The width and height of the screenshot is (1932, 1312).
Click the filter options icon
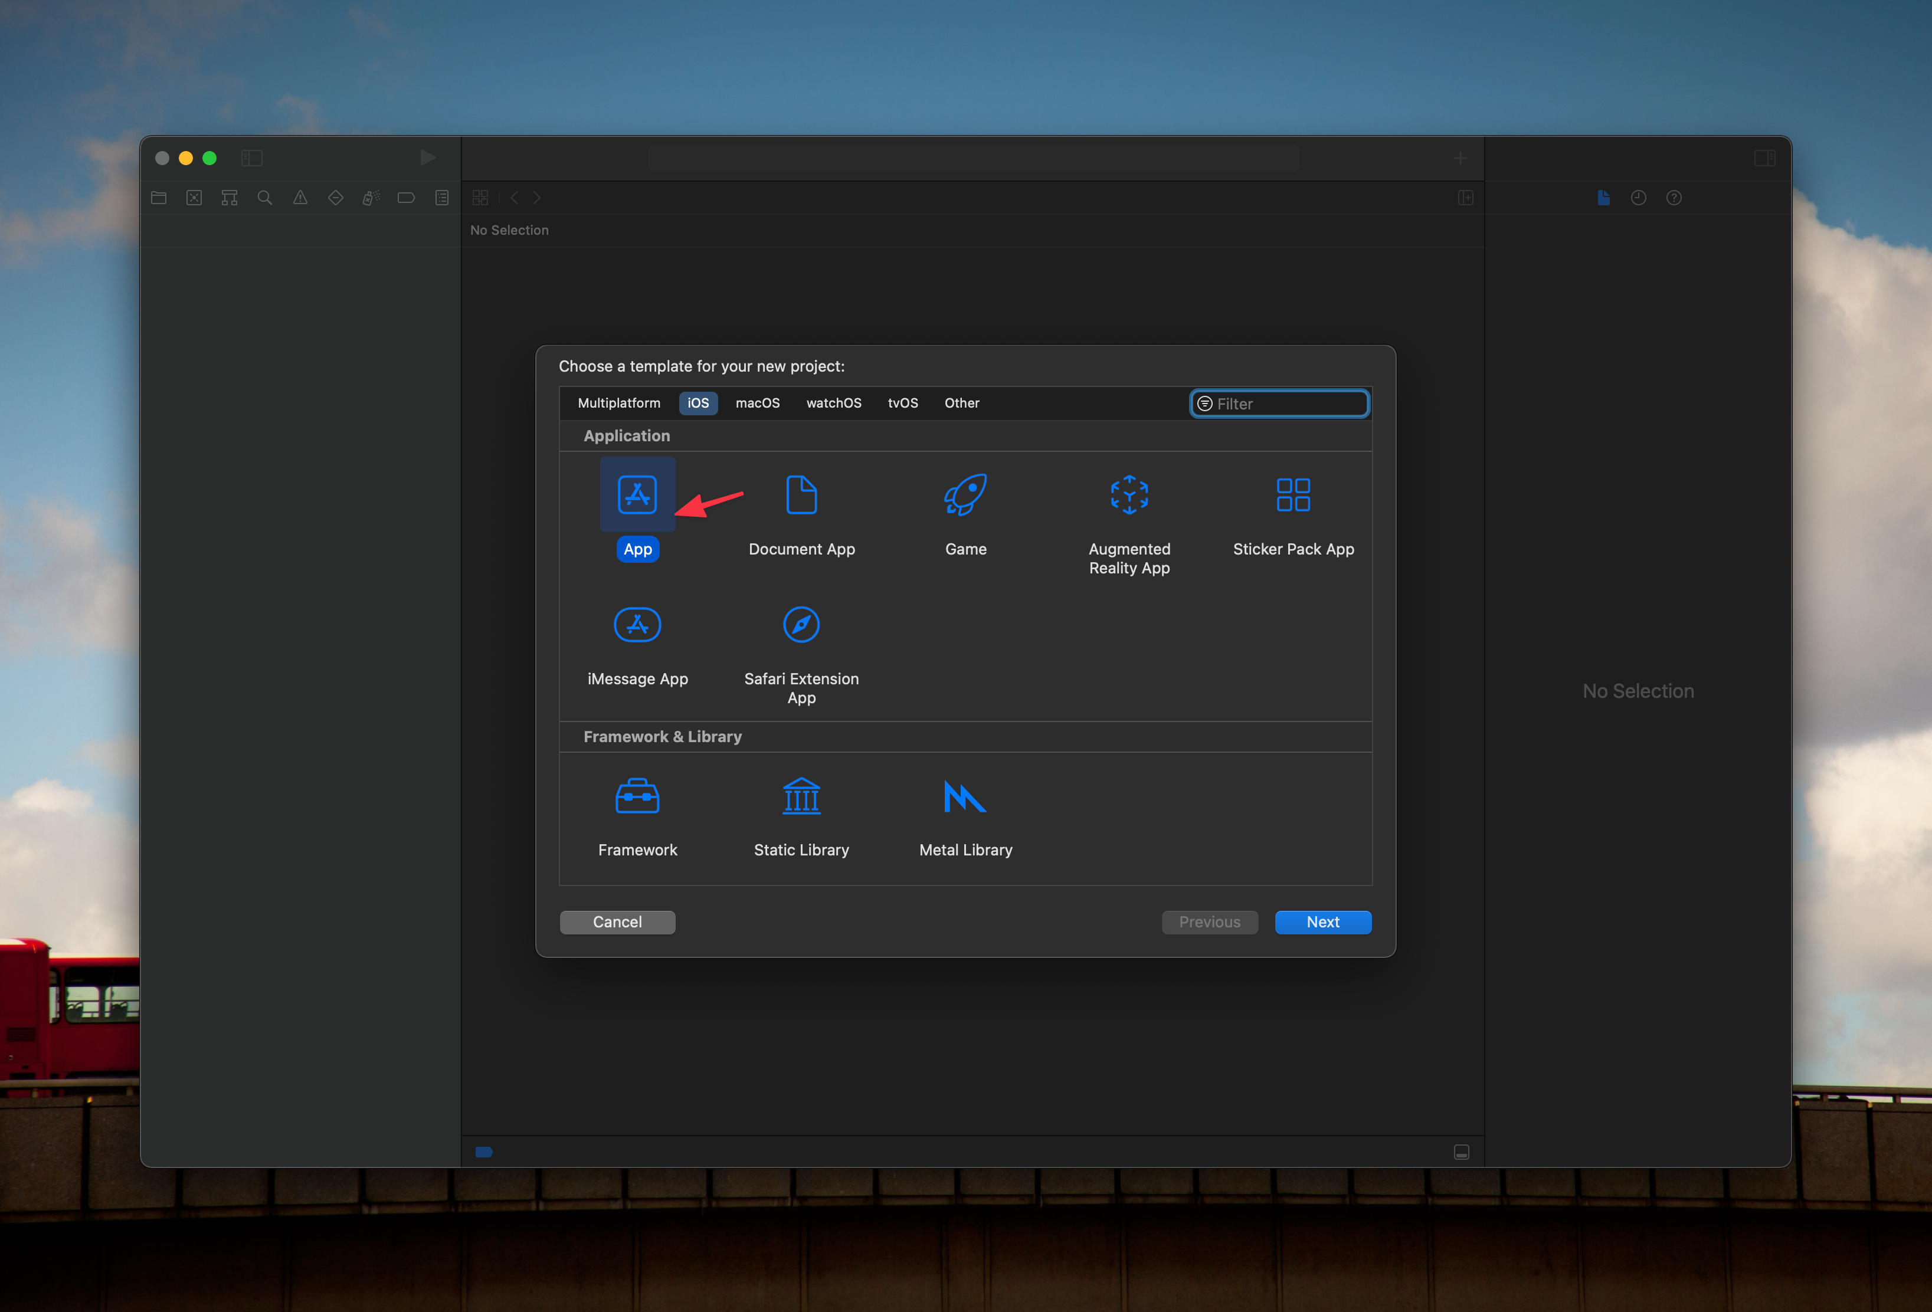pos(1204,404)
